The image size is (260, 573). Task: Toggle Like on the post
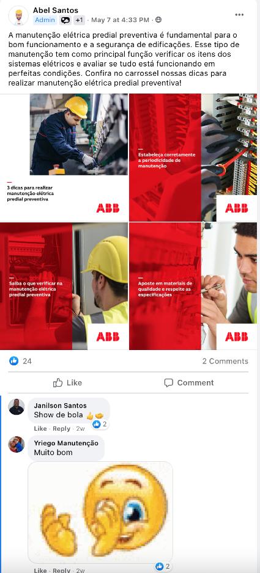pyautogui.click(x=67, y=382)
